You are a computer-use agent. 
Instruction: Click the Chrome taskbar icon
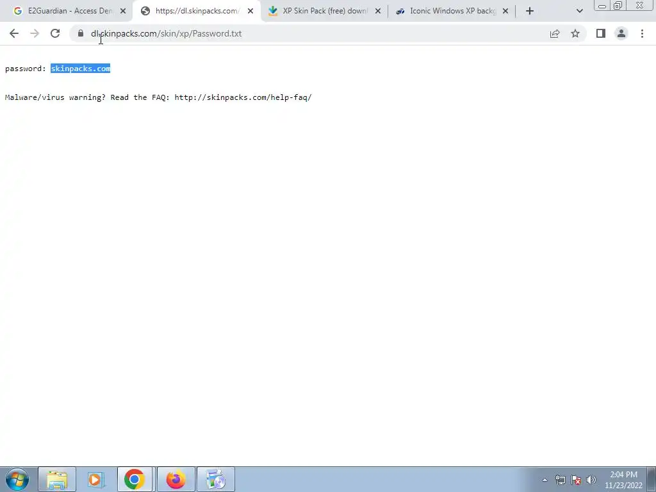pos(135,479)
